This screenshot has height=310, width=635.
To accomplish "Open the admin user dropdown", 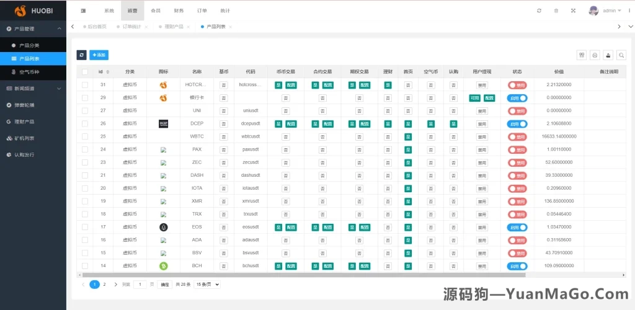I will (x=611, y=11).
